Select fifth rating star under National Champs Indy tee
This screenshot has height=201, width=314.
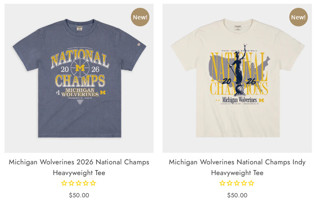point(251,183)
